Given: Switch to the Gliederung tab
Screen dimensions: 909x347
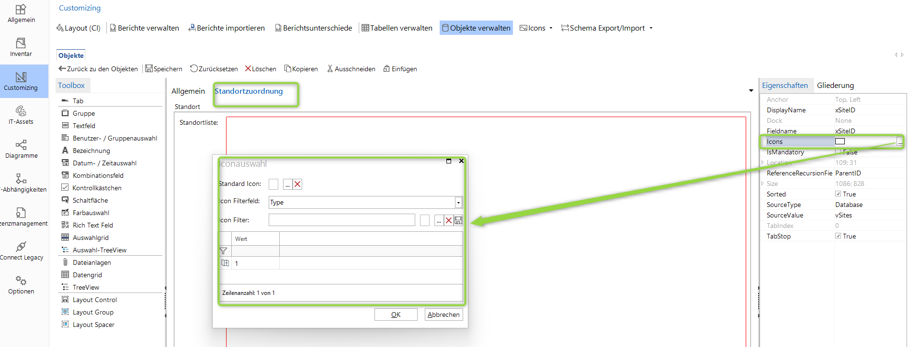Looking at the screenshot, I should 835,86.
